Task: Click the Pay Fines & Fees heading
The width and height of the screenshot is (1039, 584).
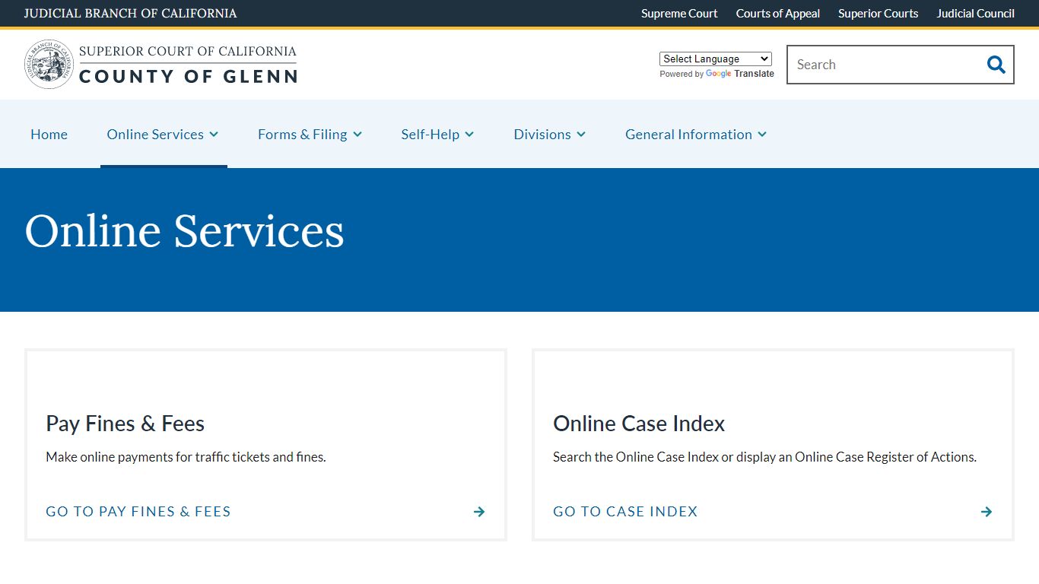Action: (126, 424)
